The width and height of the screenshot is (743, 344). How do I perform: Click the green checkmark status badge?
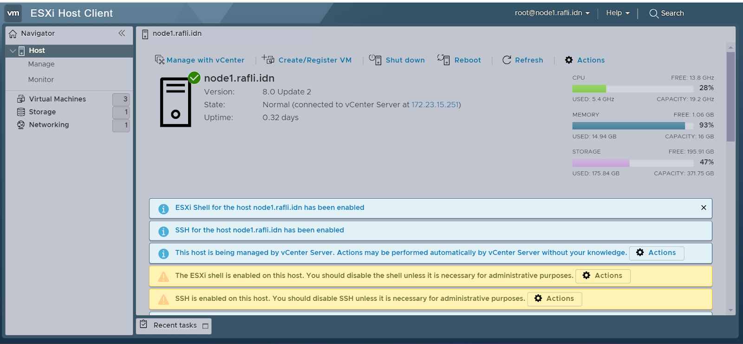tap(194, 78)
